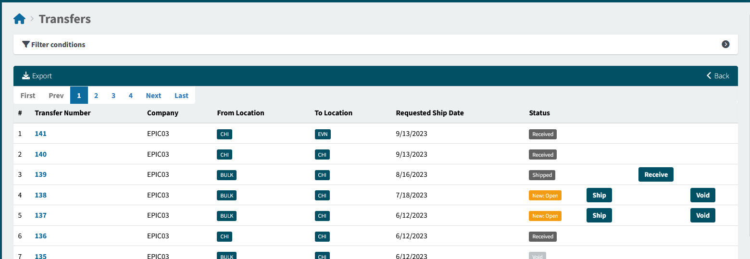
Task: Click Next page in pagination
Action: point(153,96)
